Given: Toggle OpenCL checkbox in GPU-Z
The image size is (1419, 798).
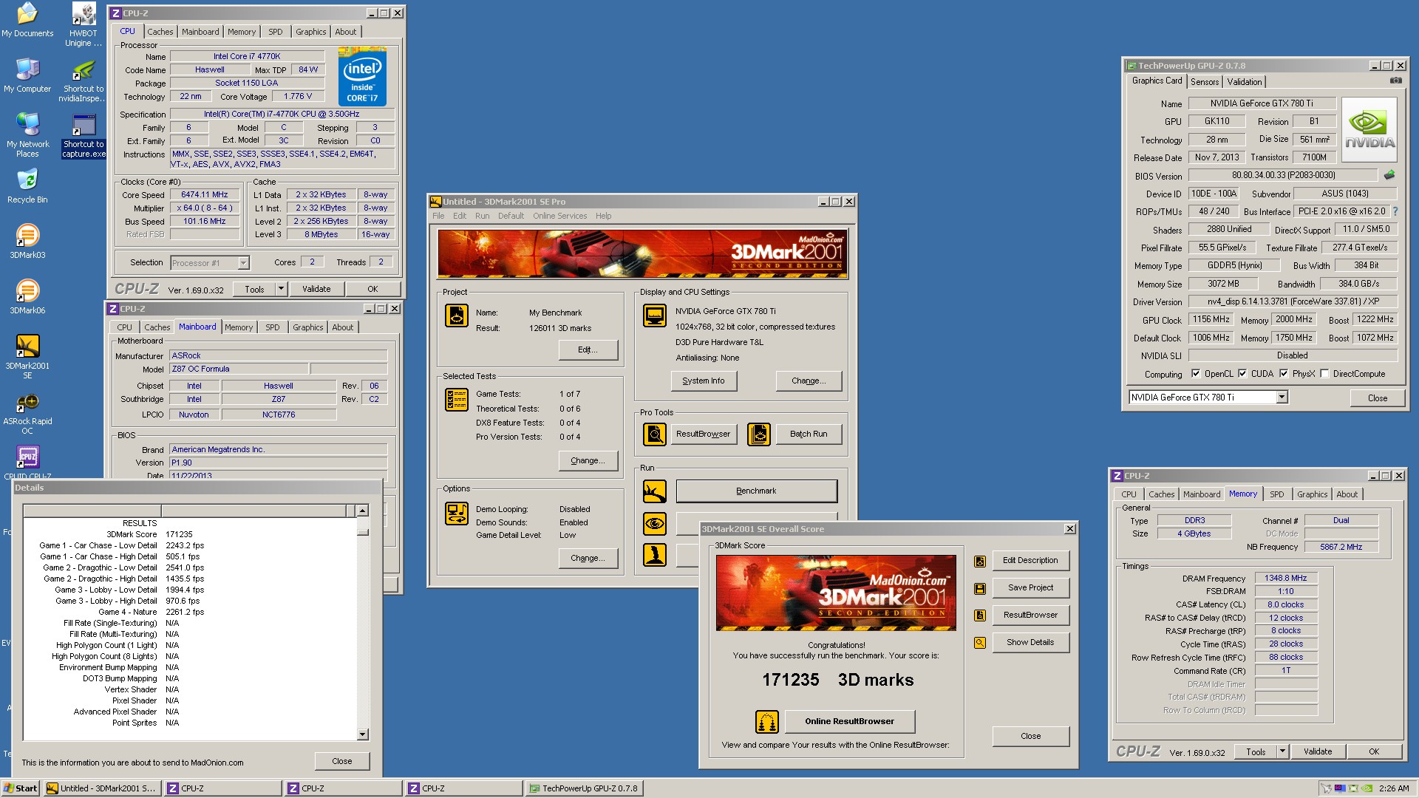Looking at the screenshot, I should 1195,374.
